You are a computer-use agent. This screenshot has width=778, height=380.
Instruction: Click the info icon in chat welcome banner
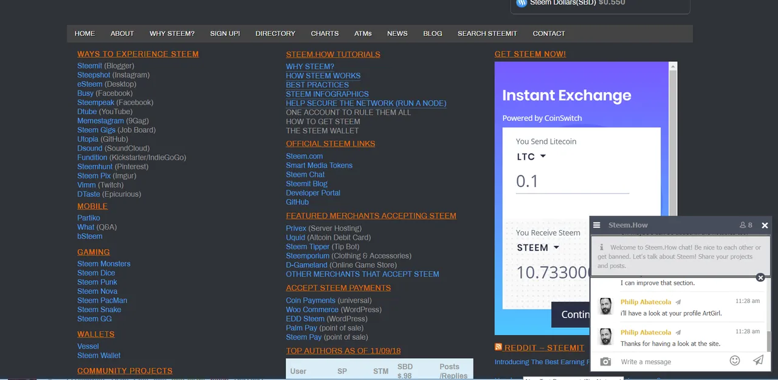tap(601, 247)
